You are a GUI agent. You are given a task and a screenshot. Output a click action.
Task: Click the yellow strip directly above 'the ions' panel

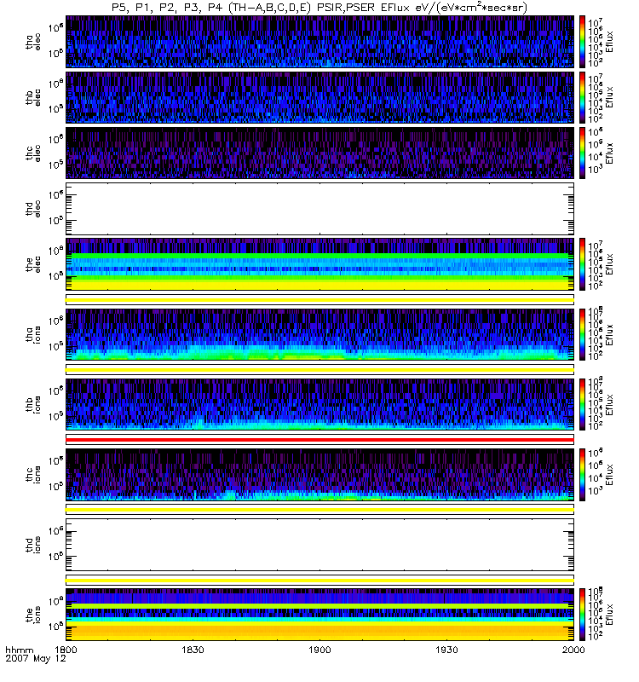pos(319,581)
